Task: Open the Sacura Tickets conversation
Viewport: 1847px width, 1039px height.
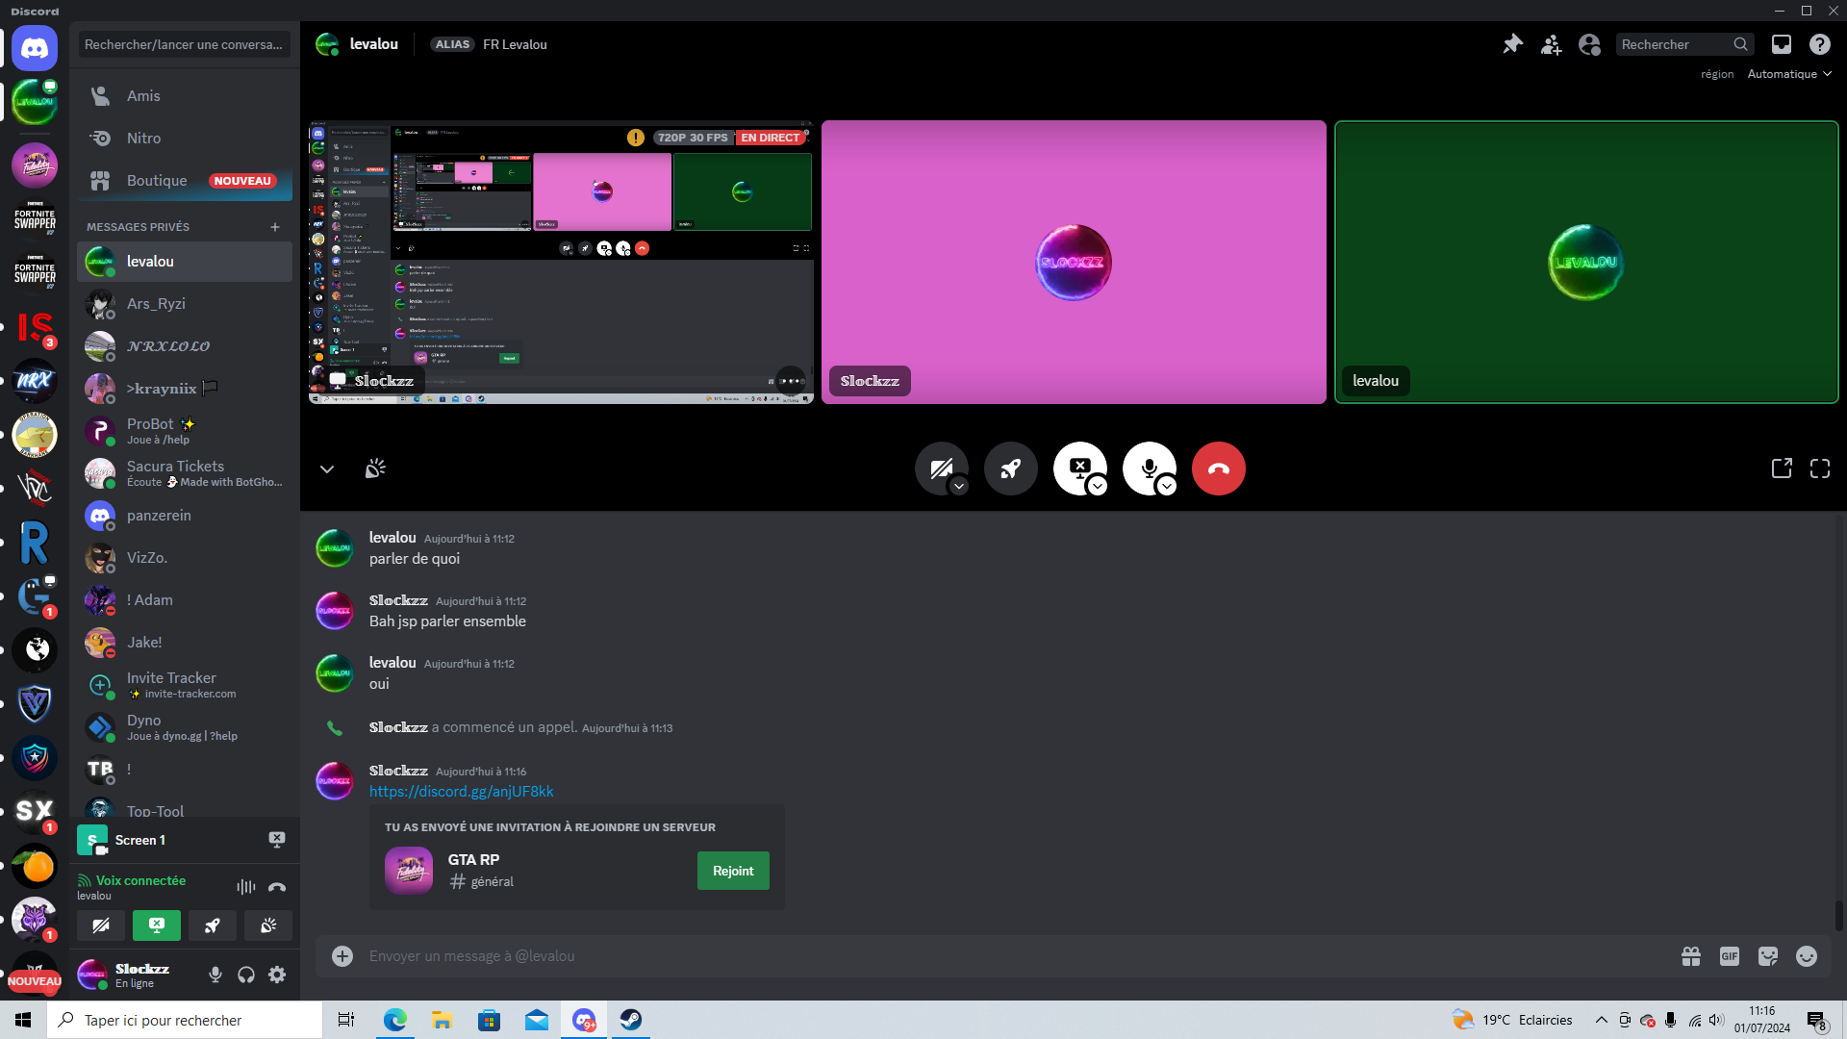Action: (185, 473)
